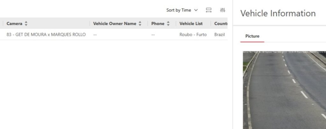Image resolution: width=326 pixels, height=129 pixels.
Task: Click the partially visible Country column header
Action: 220,24
